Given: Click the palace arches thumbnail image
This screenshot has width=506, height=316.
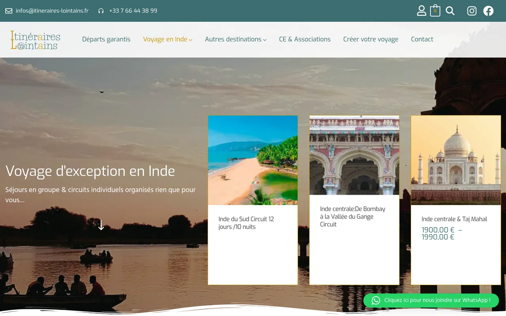Looking at the screenshot, I should pyautogui.click(x=355, y=155).
